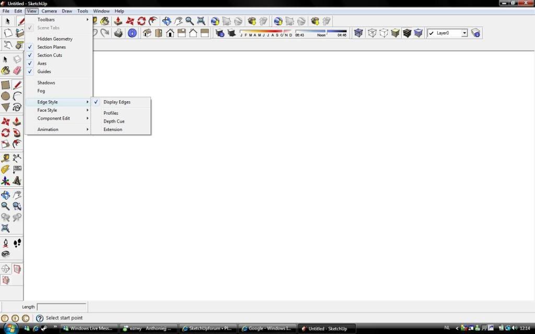Switch to SketchUpforum browser taskbar button
The height and width of the screenshot is (334, 535).
point(207,329)
